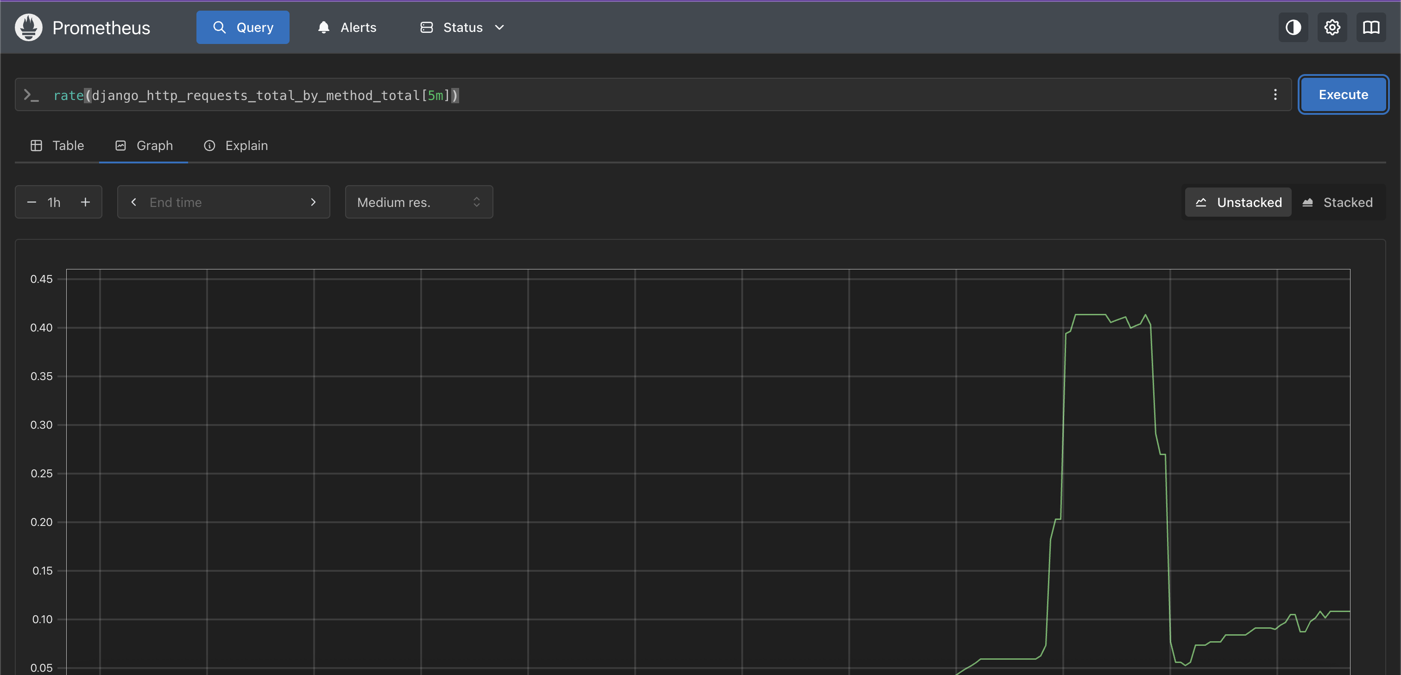Screen dimensions: 1401x675
Task: Execute the PromQL query
Action: point(1344,94)
